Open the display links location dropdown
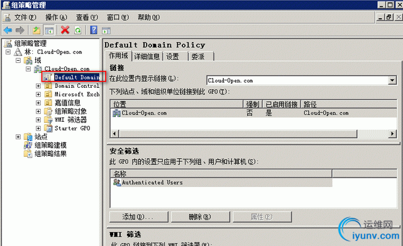The width and height of the screenshot is (403, 246). click(392, 80)
